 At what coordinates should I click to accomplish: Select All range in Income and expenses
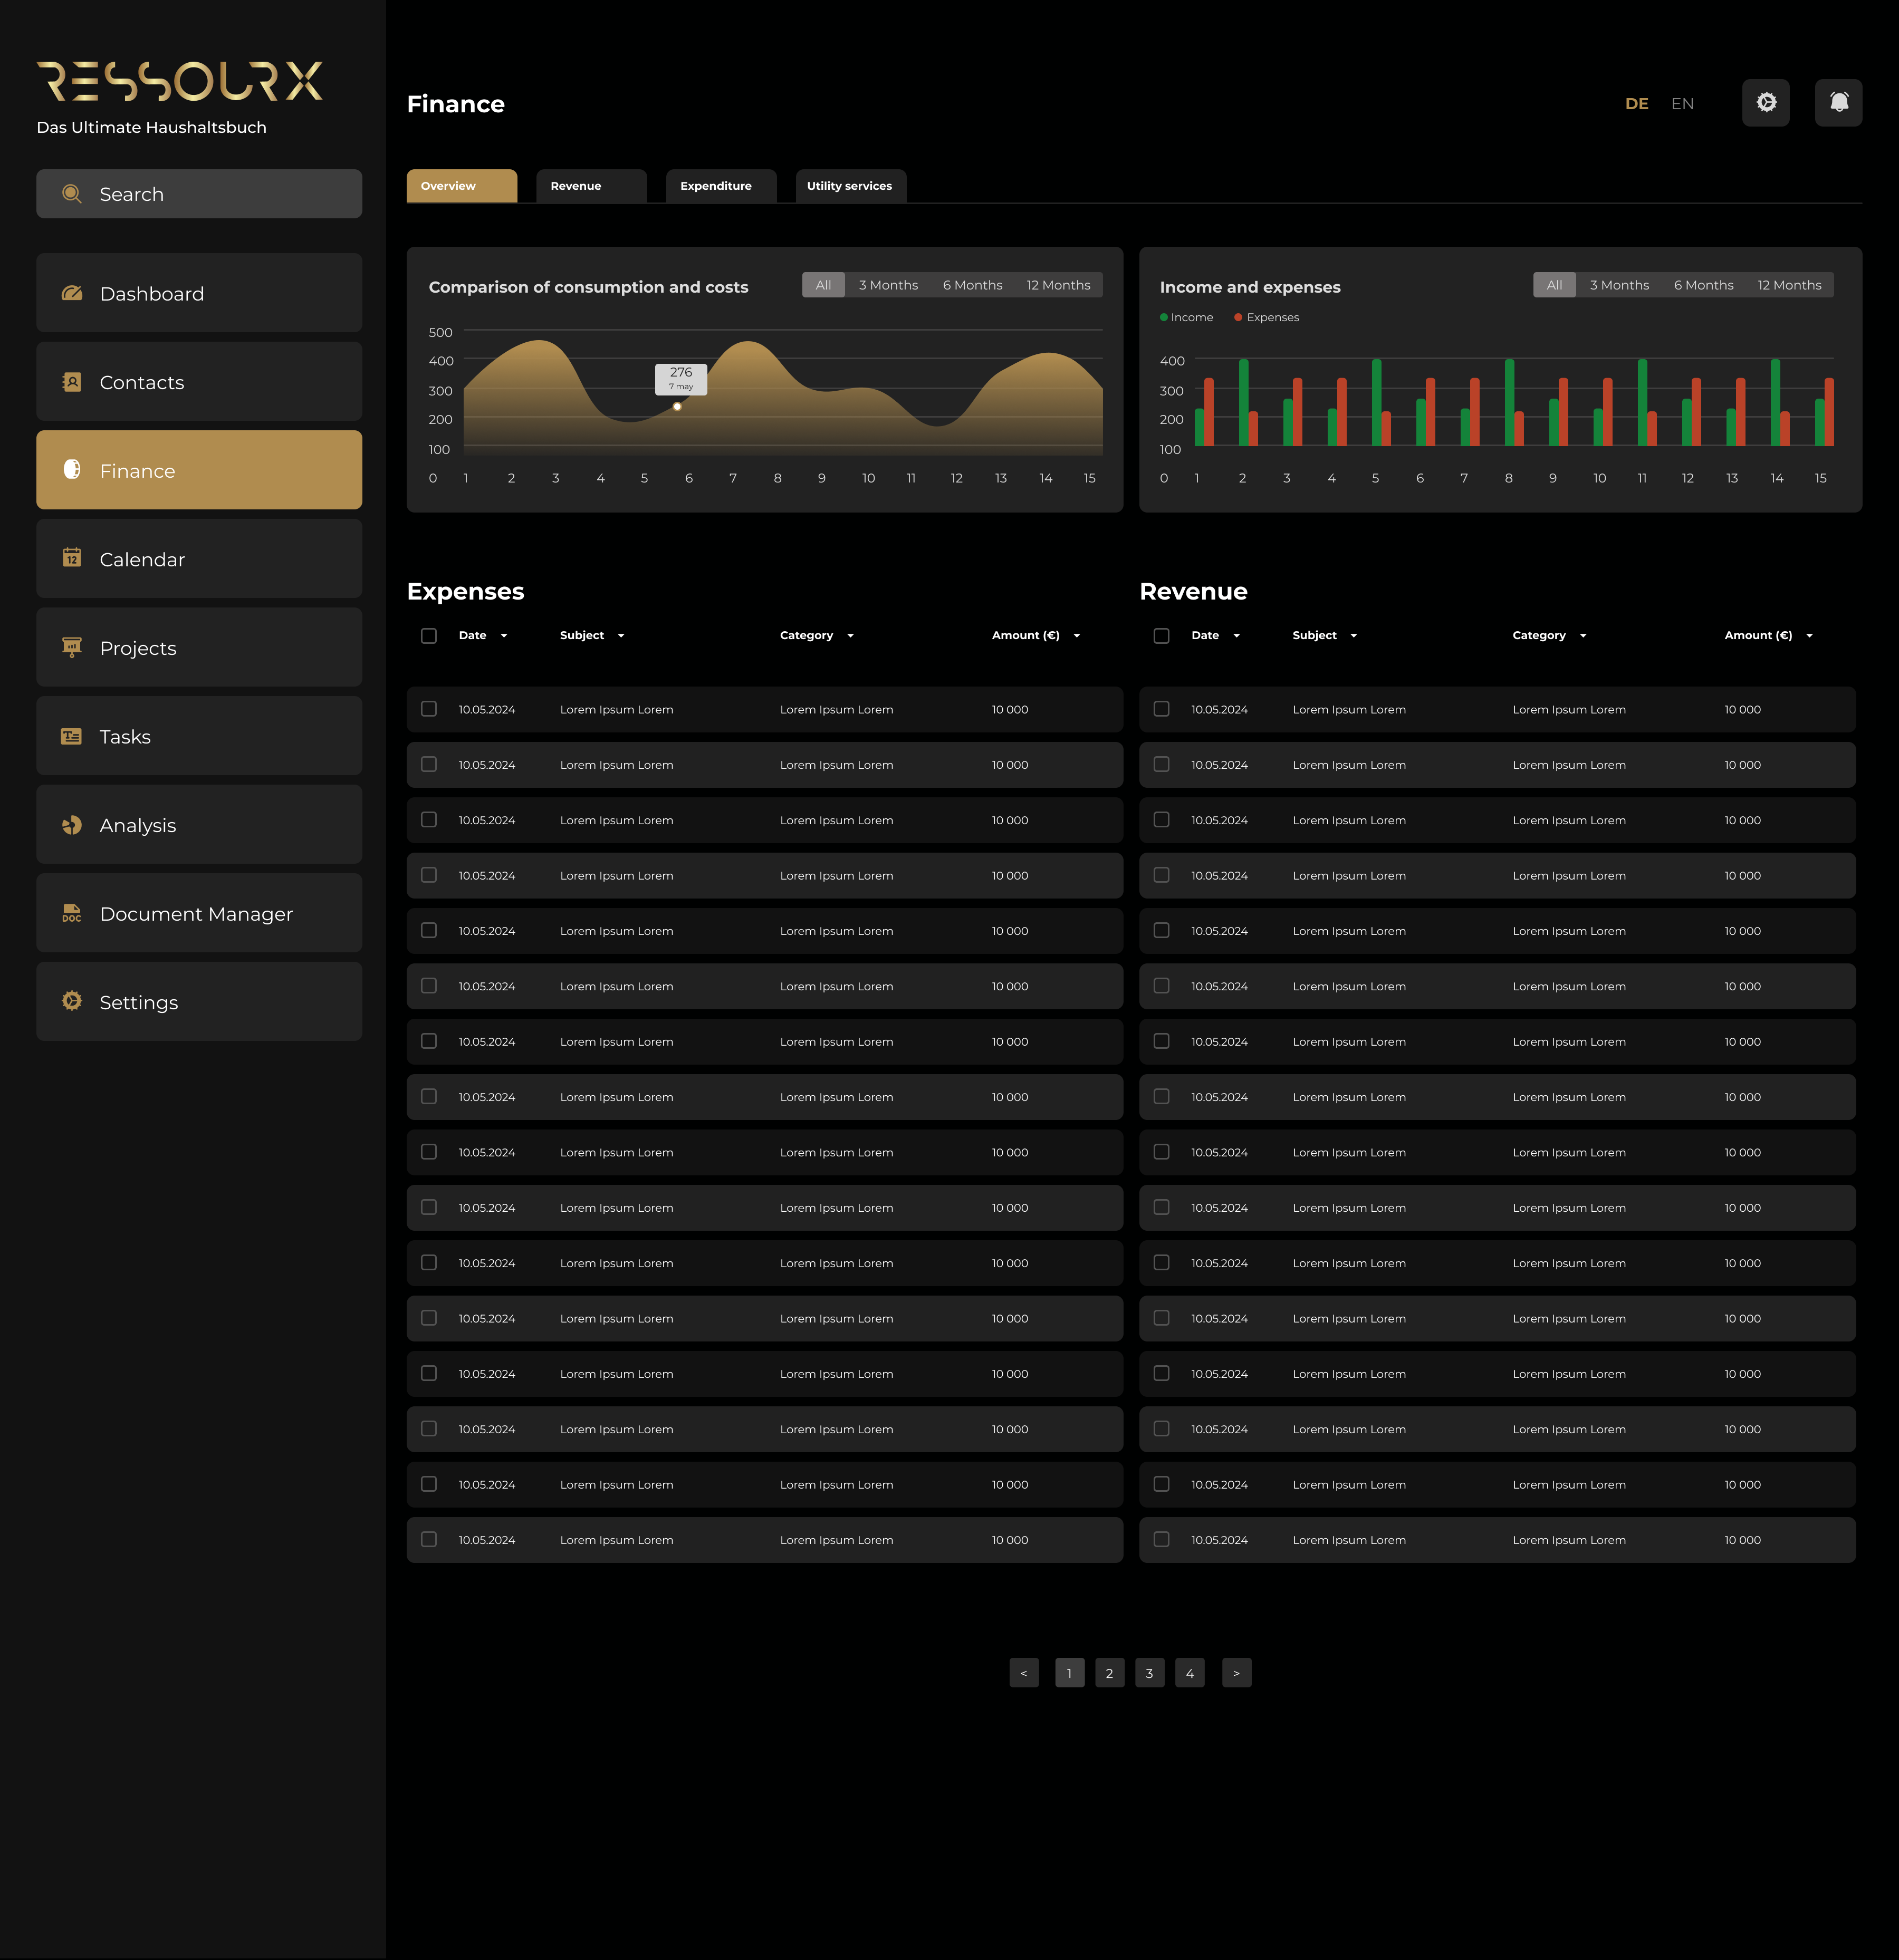click(x=1555, y=285)
